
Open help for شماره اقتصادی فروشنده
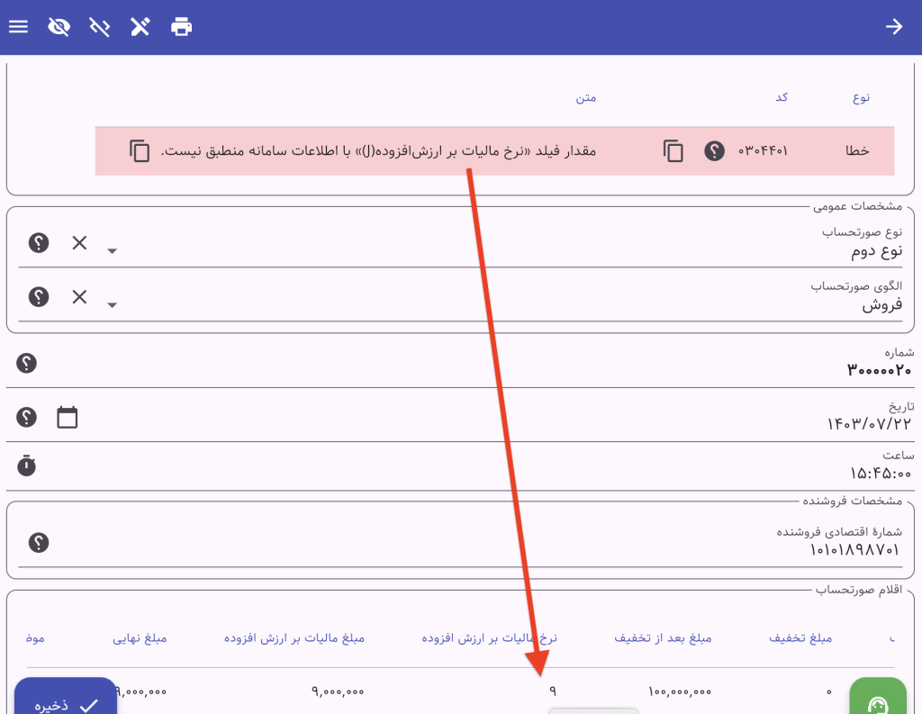(x=39, y=543)
